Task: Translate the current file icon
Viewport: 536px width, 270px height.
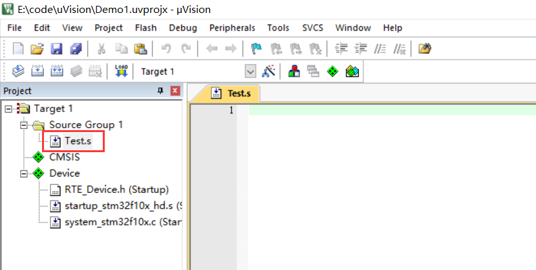Action: [17, 71]
